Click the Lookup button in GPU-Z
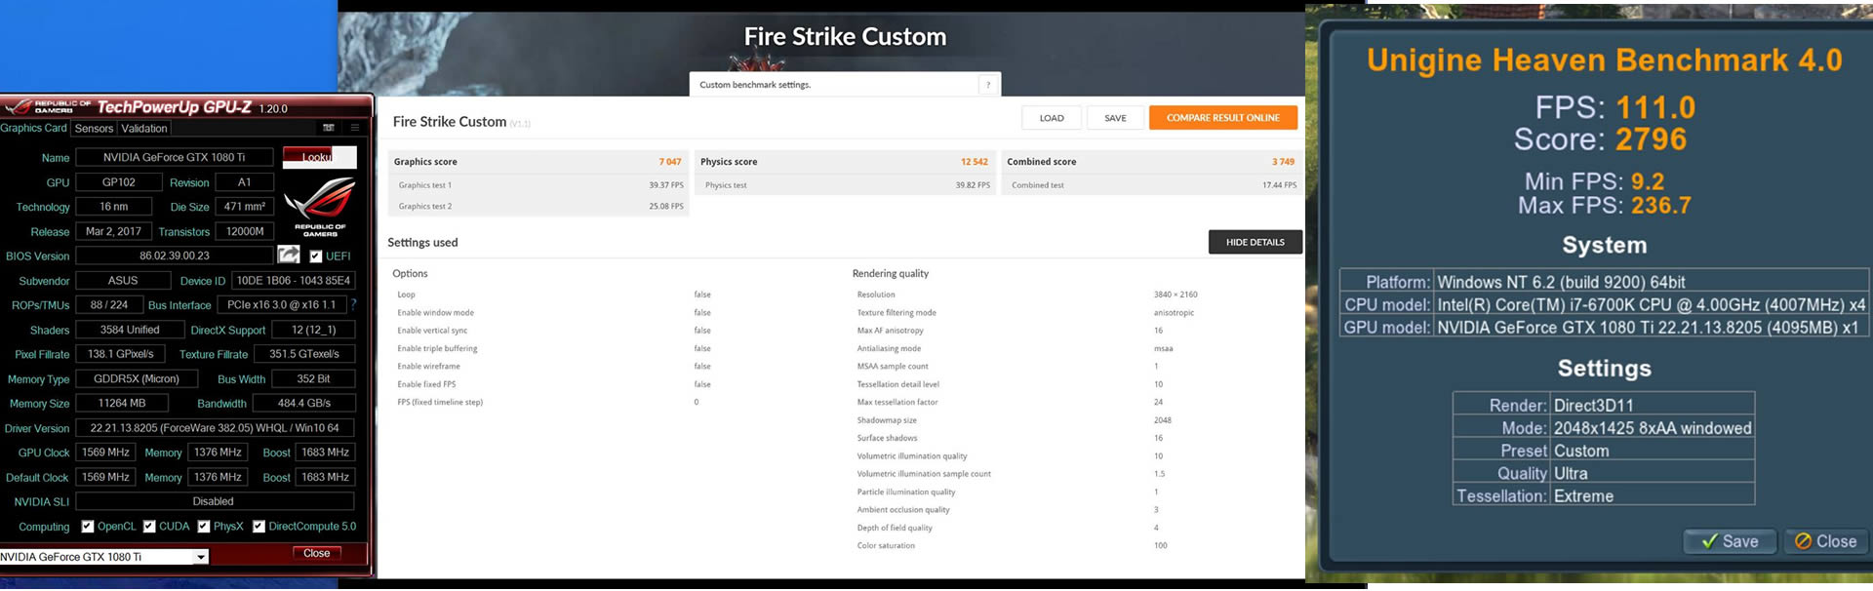1873x591 pixels. (320, 157)
